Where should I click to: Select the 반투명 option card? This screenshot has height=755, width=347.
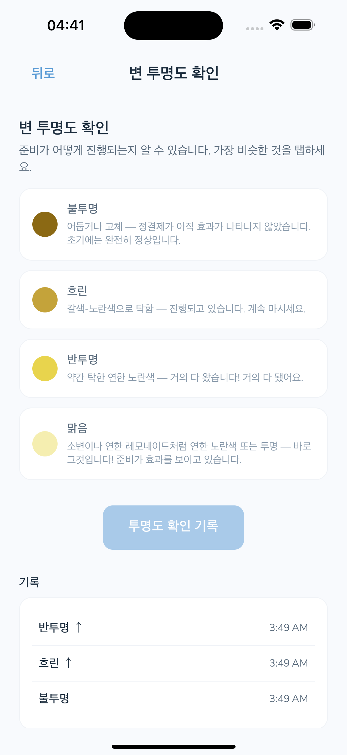click(173, 368)
